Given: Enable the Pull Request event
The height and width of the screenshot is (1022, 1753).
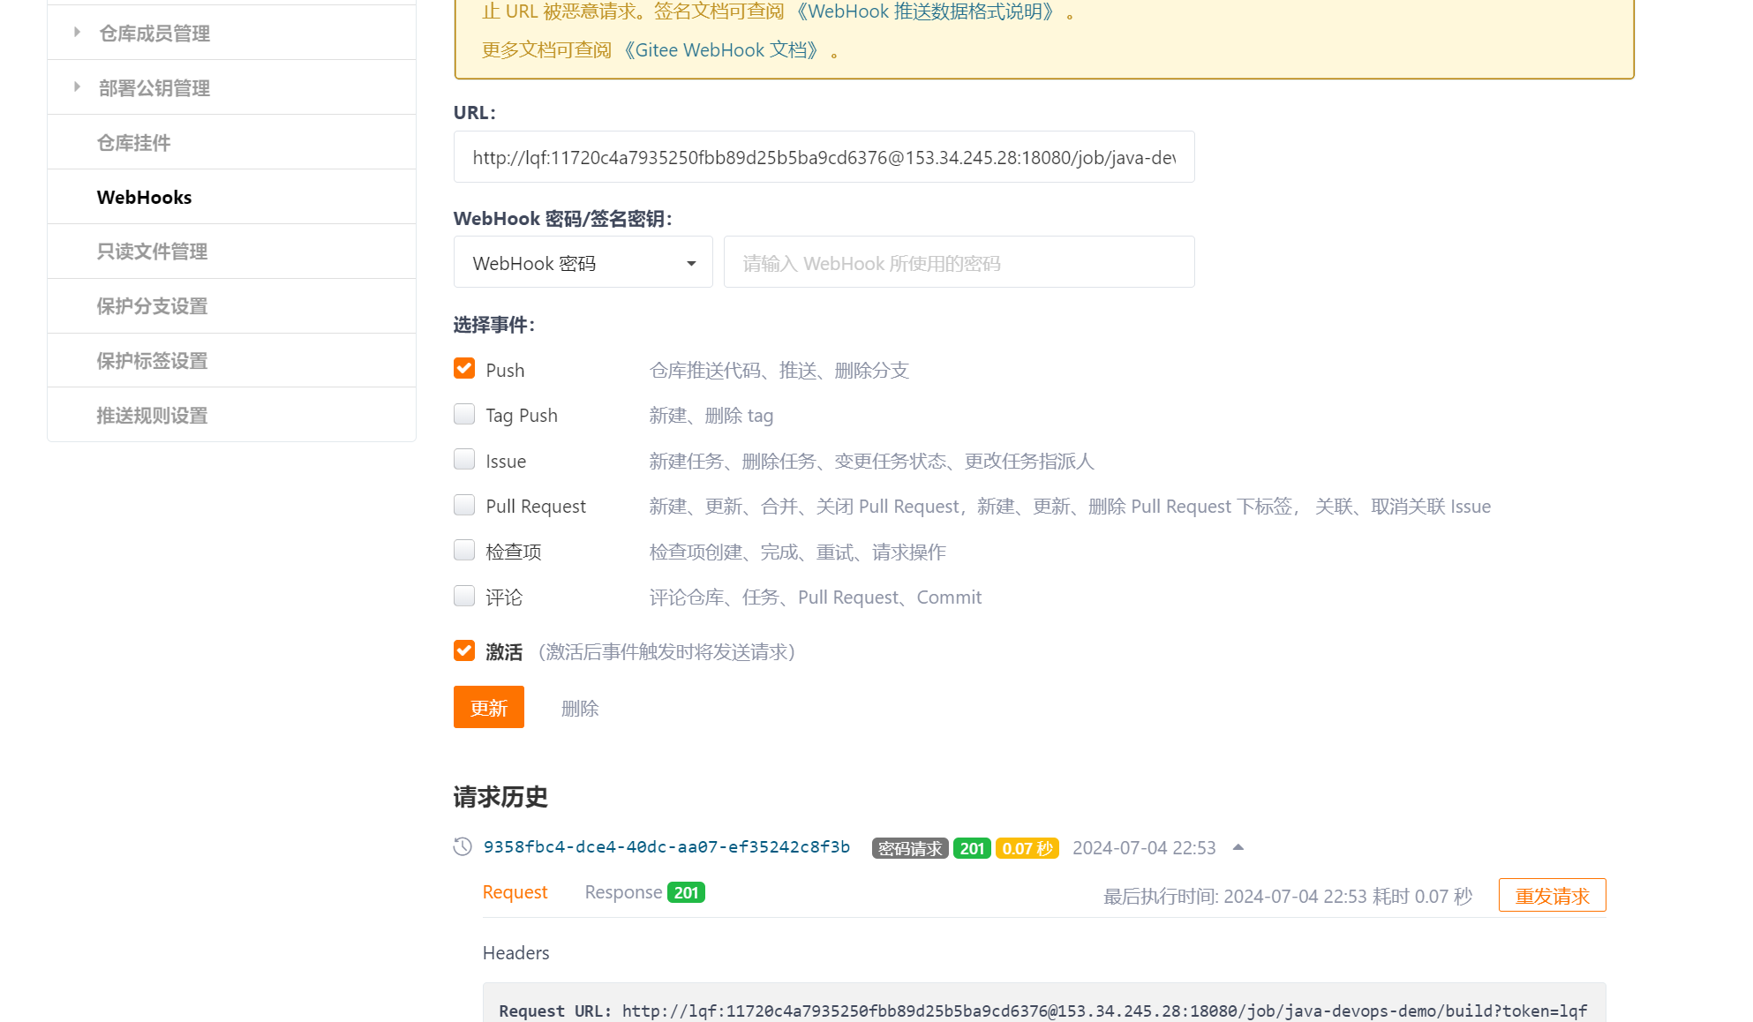Looking at the screenshot, I should [463, 505].
